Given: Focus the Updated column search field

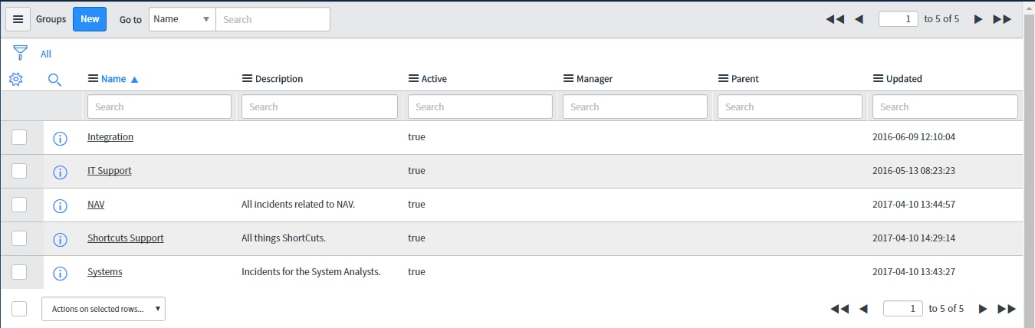Looking at the screenshot, I should coord(945,107).
